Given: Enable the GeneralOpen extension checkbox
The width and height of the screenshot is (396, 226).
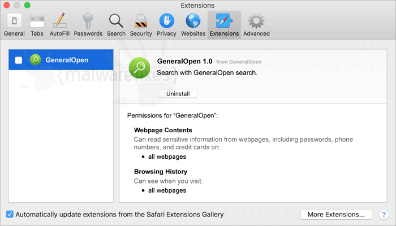Looking at the screenshot, I should tap(19, 60).
